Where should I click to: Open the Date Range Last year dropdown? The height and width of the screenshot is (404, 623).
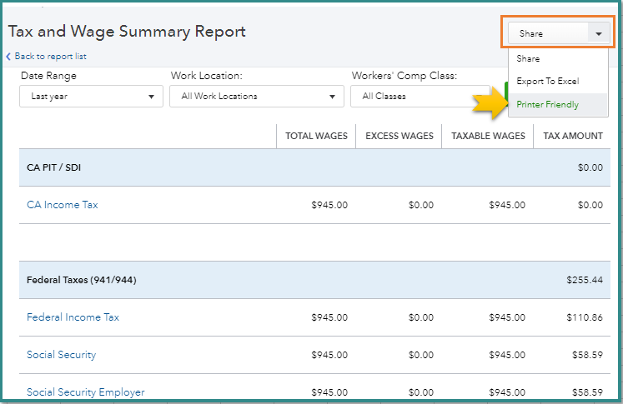tap(92, 97)
